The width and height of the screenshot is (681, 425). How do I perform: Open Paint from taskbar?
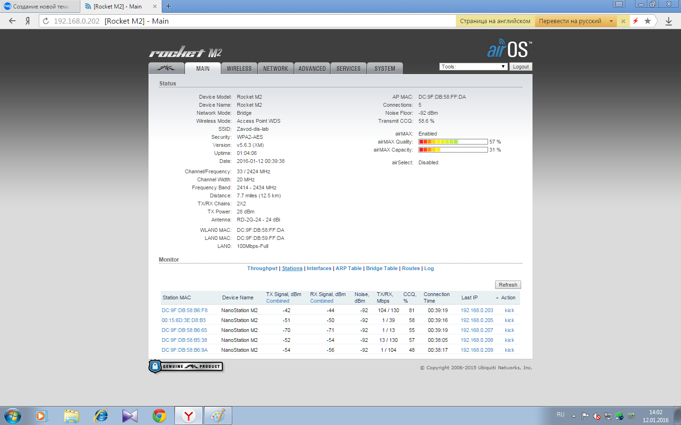[x=218, y=416]
